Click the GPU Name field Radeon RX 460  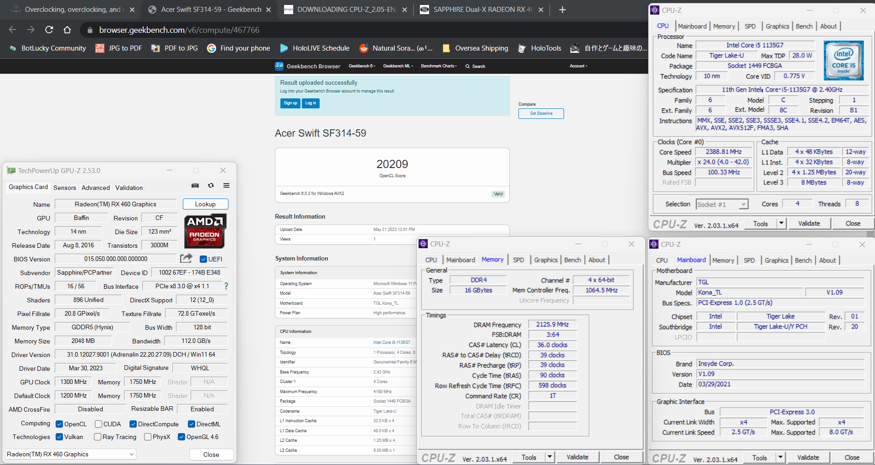[x=115, y=204]
